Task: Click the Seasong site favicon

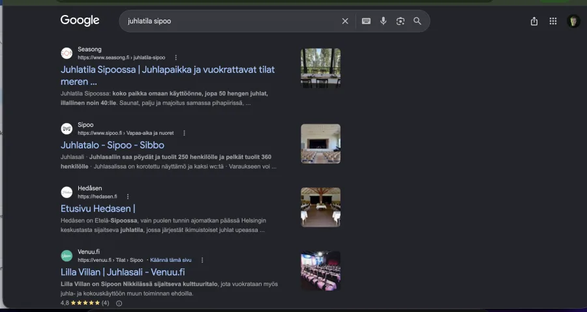Action: 67,53
